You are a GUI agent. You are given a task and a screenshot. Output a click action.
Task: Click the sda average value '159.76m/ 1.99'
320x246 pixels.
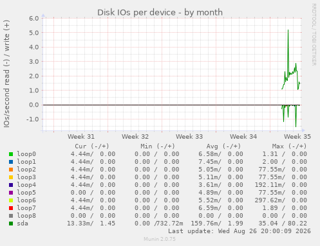217,224
